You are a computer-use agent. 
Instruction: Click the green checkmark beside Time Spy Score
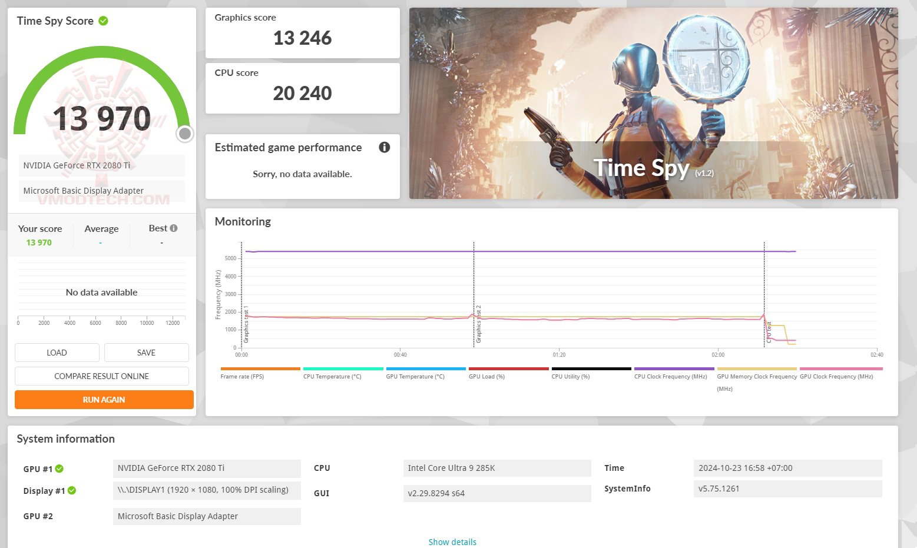coord(104,21)
